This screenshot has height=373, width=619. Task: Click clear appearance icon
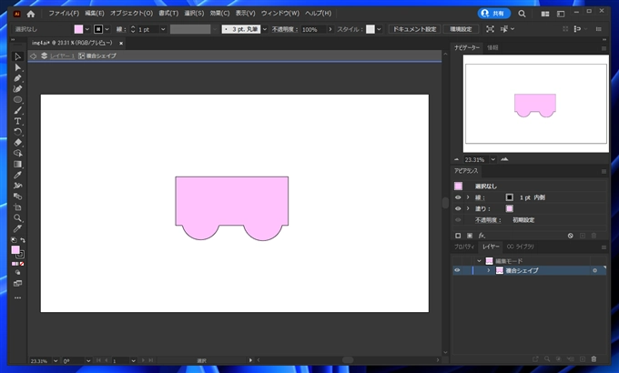(x=571, y=236)
